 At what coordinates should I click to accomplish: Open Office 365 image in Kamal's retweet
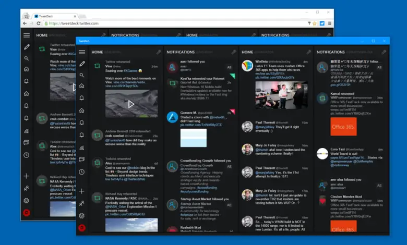(343, 127)
